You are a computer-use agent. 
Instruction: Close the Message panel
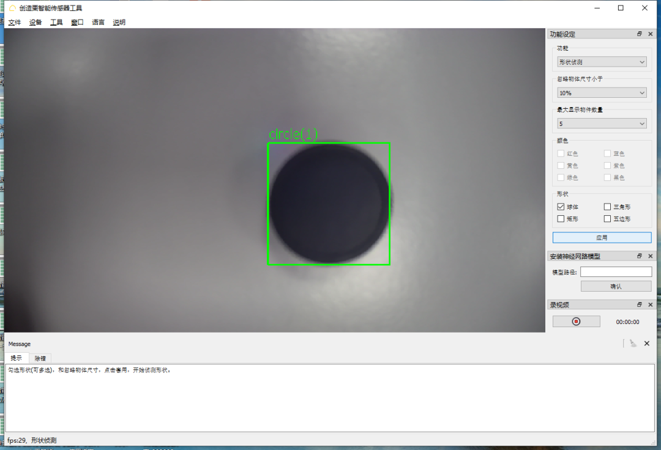(647, 344)
